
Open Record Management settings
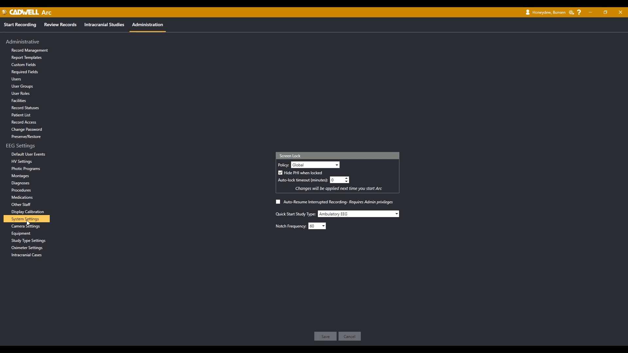(x=29, y=50)
